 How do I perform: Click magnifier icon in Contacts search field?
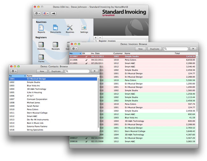67,71
